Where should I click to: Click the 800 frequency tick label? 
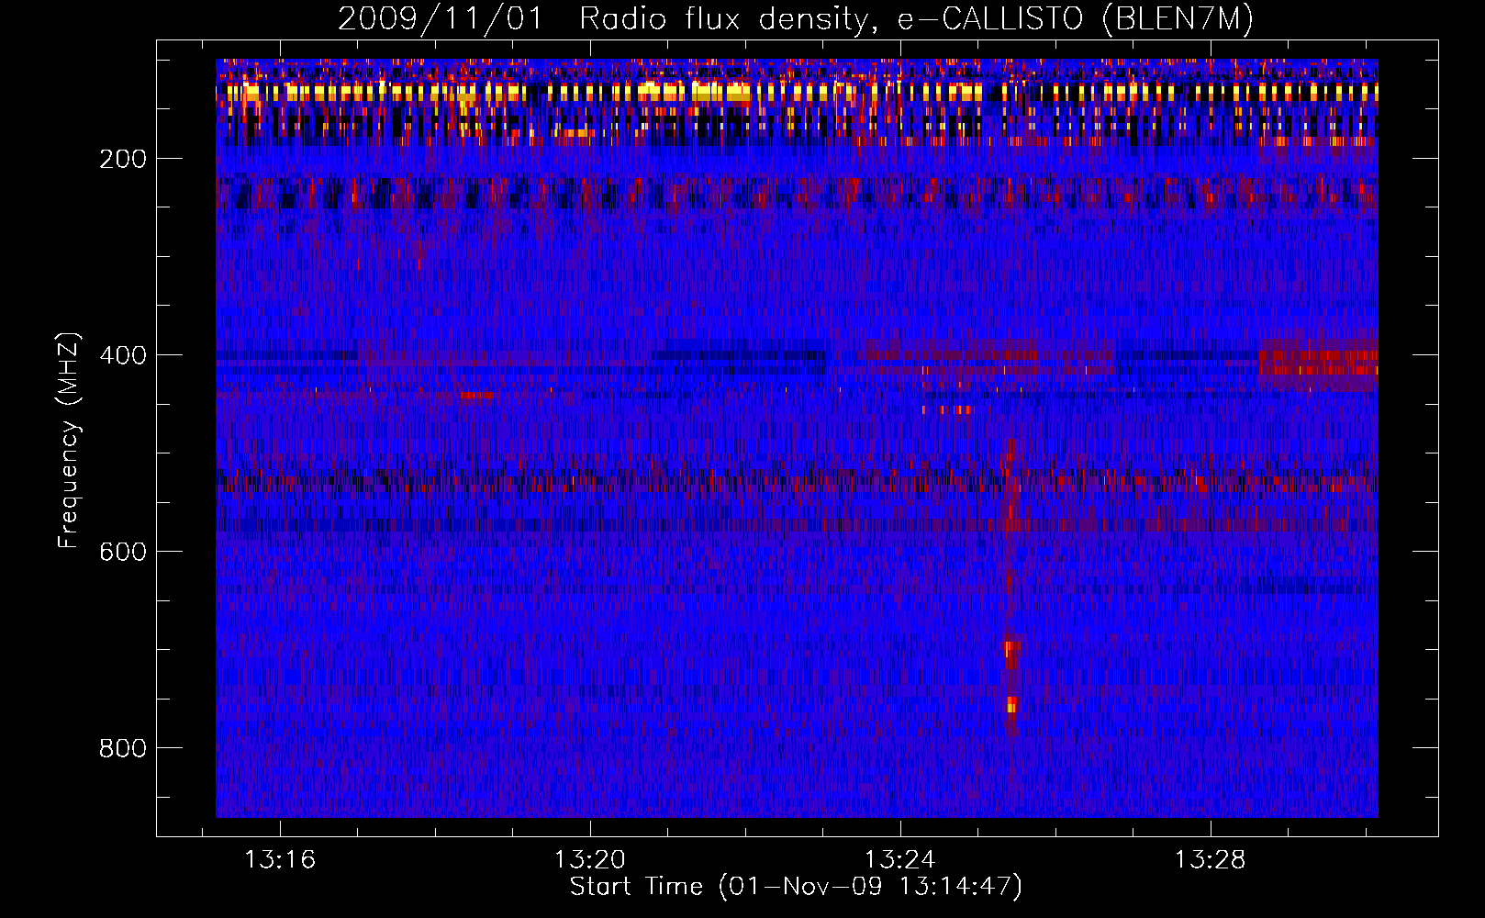(124, 748)
